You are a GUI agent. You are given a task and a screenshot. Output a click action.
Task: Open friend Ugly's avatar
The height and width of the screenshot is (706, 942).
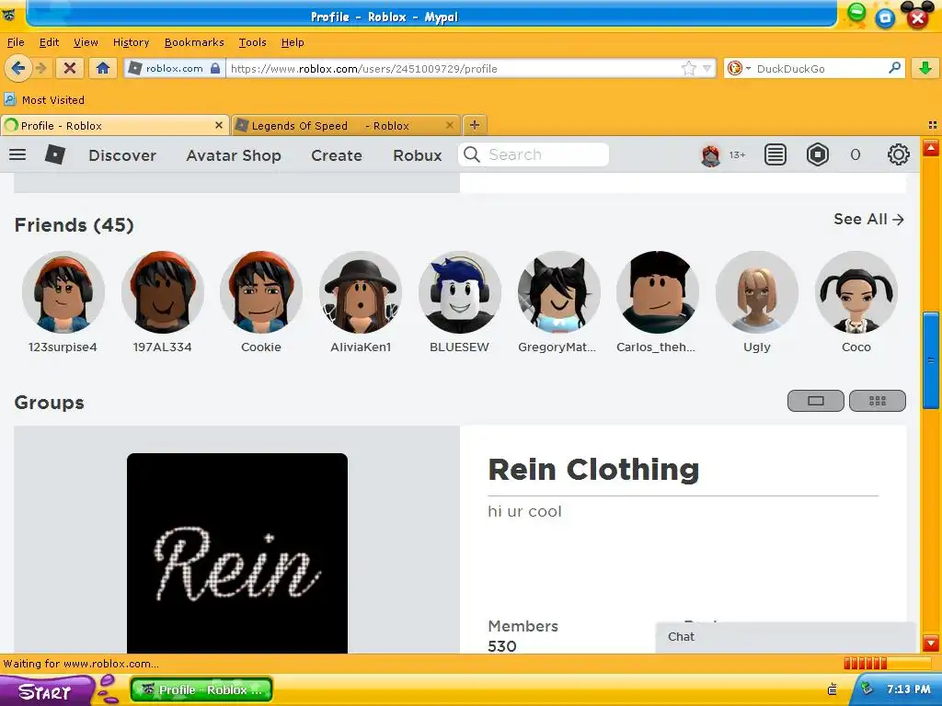coord(757,291)
